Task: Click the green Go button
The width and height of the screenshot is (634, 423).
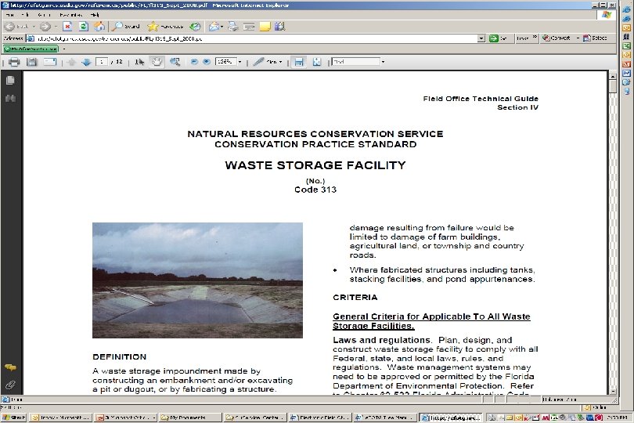Action: click(498, 38)
